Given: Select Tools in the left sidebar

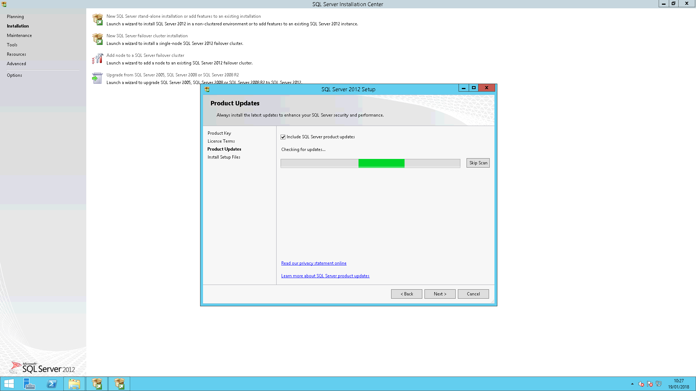Looking at the screenshot, I should click(x=12, y=45).
